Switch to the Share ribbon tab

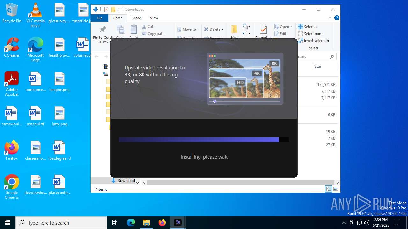[136, 18]
